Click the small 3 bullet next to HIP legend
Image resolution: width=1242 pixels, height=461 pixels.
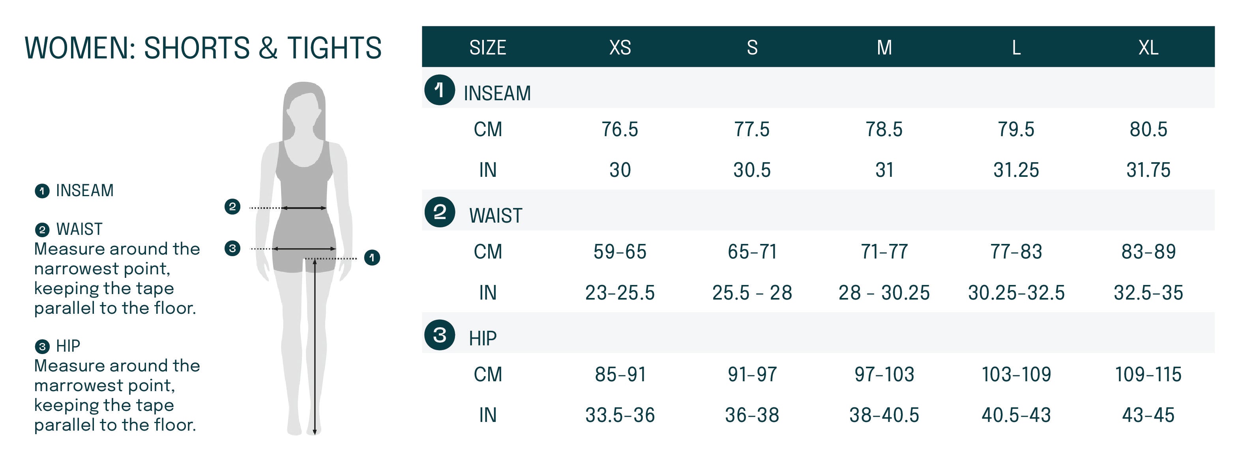coord(42,346)
